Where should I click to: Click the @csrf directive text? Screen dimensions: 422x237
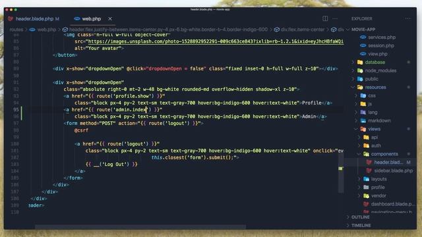pos(81,130)
